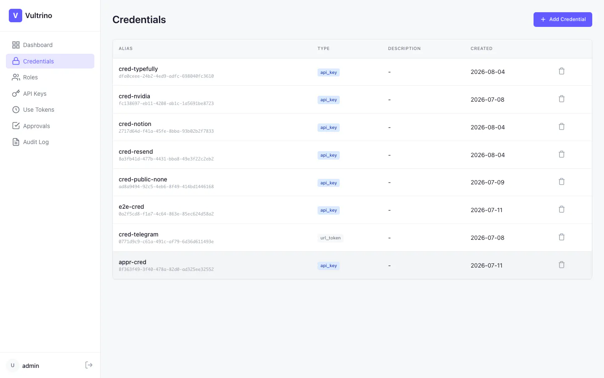604x378 pixels.
Task: Click the cred-nvidia UUID fc138697
Action: 166,104
